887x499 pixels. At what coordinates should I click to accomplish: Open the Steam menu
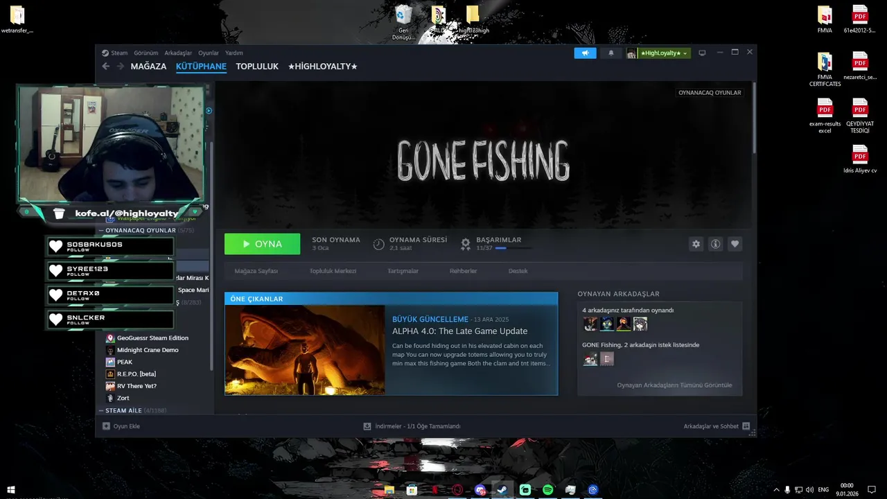pyautogui.click(x=115, y=53)
